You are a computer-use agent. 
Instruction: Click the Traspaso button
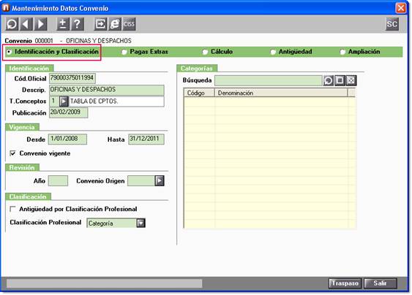pos(345,283)
